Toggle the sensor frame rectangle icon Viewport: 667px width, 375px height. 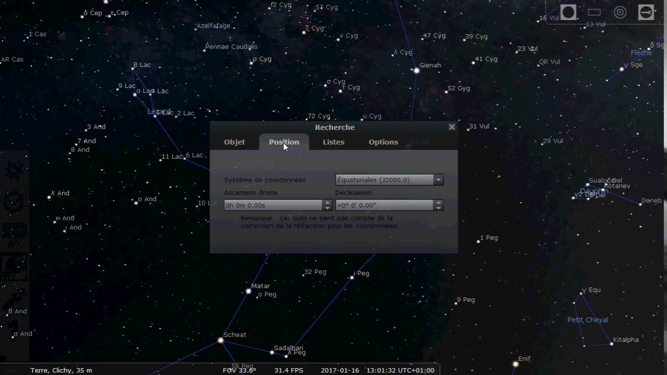pos(595,12)
